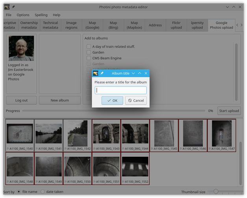
Task: Click Cancel in Album title dialog
Action: (x=136, y=101)
